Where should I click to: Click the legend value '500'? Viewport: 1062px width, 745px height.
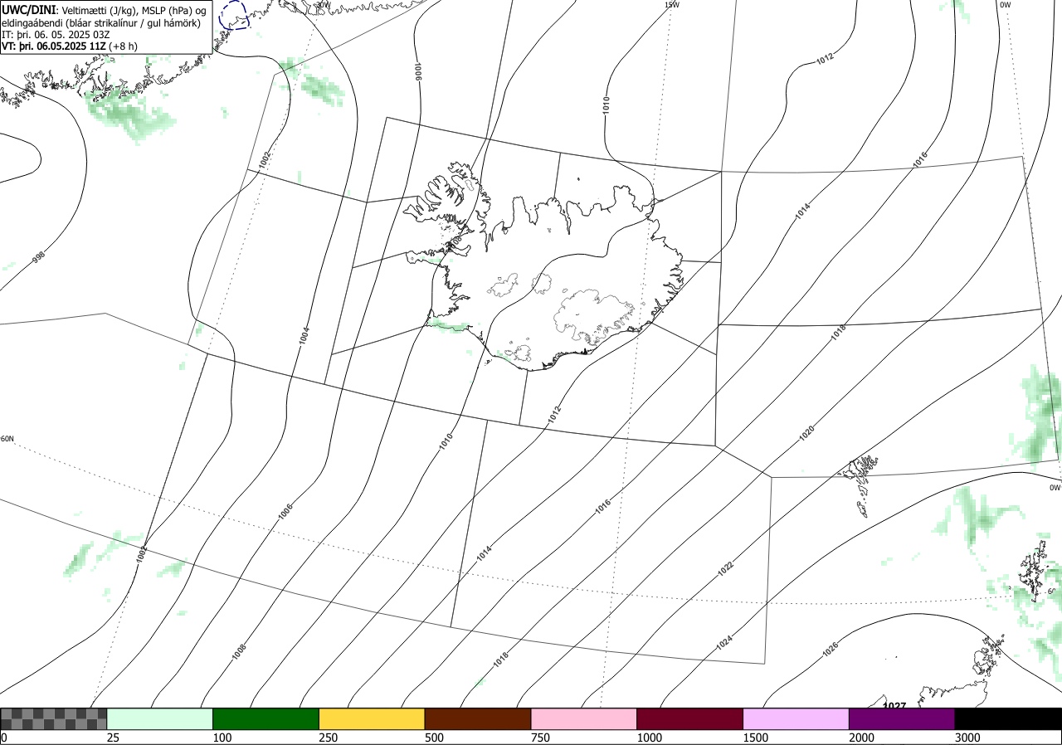435,738
